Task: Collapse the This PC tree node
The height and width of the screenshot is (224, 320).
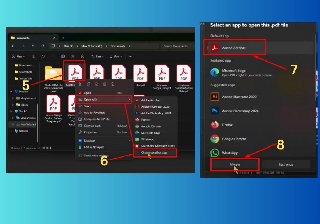Action: [11, 111]
